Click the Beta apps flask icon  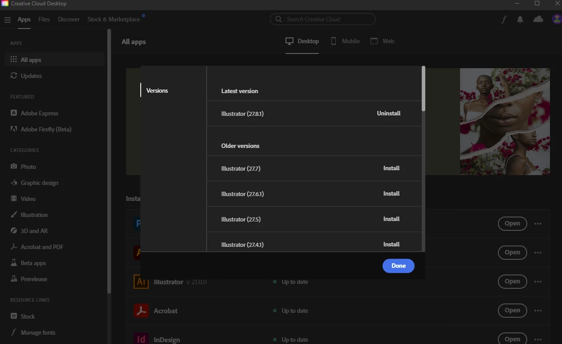coord(14,262)
